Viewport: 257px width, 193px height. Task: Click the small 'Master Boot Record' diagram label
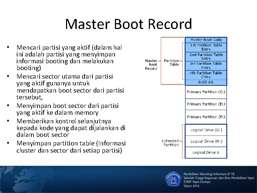(x=151, y=64)
